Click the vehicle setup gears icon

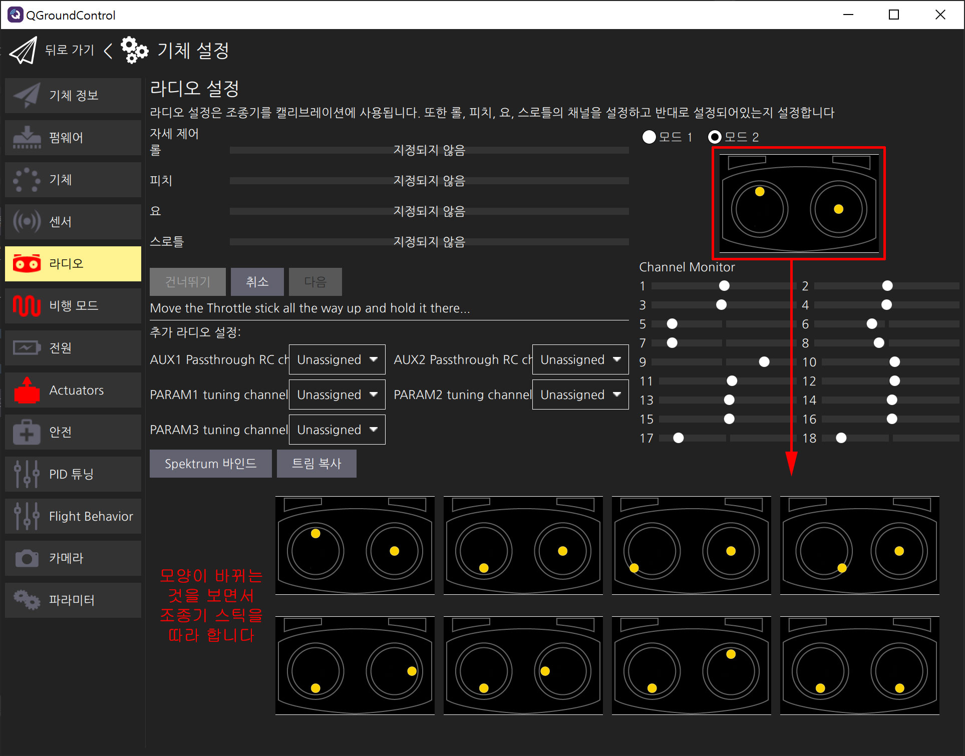tap(134, 50)
